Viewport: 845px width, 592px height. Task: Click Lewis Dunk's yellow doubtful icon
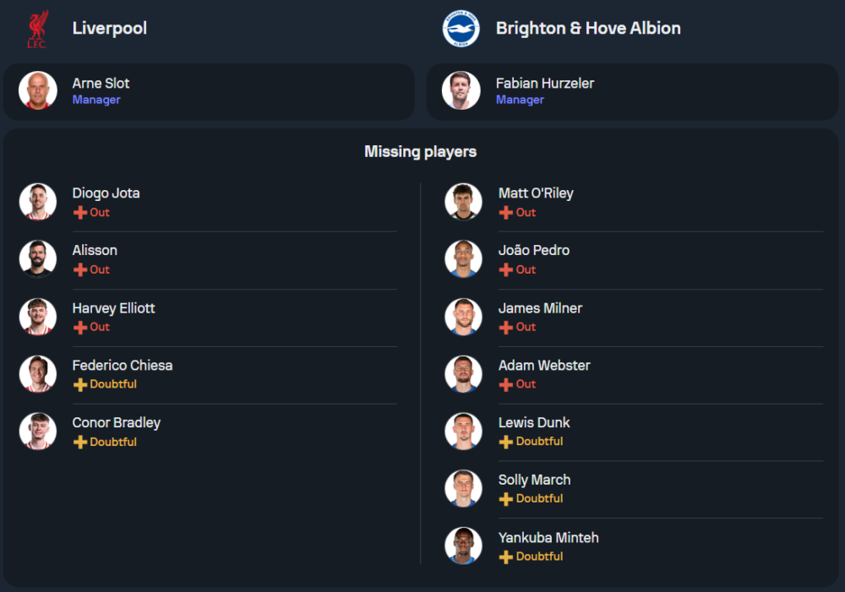click(x=506, y=442)
